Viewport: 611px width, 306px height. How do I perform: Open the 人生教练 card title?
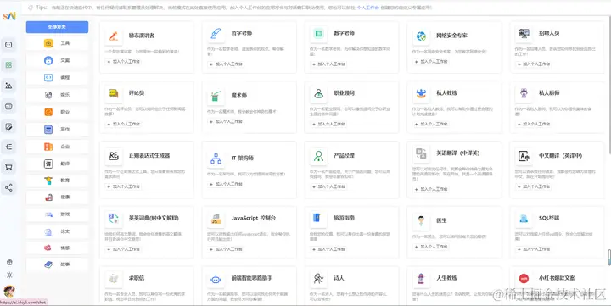pos(446,278)
